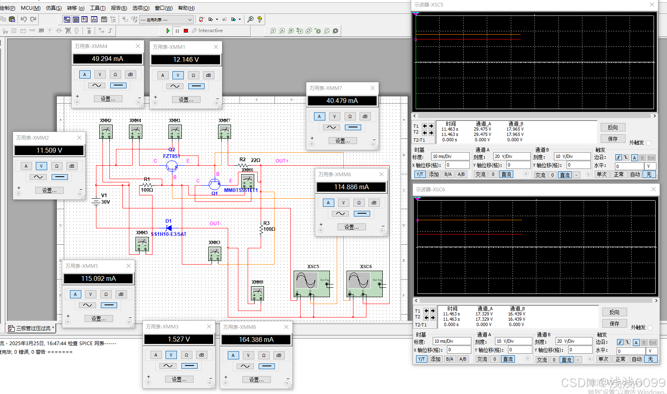Click 自动 auto trigger on oscilloscope XSC6
Viewport: 667px width, 394px height.
click(x=637, y=359)
